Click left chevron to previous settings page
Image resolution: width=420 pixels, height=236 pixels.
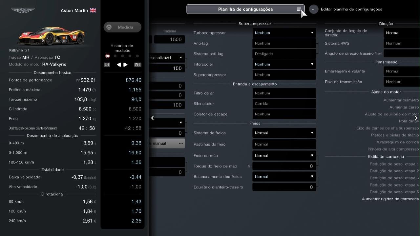pos(153,118)
